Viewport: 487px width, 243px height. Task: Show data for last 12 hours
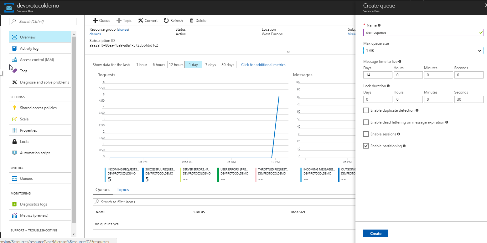coord(176,65)
